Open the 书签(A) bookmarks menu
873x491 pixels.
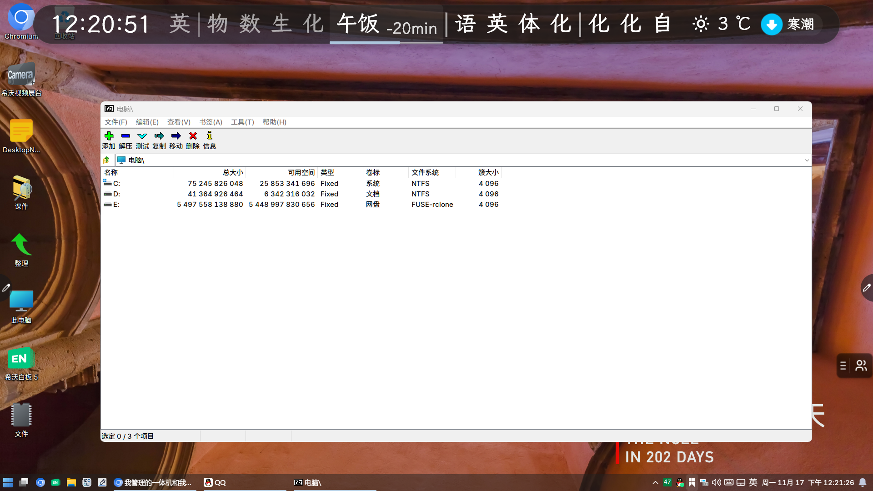(211, 122)
